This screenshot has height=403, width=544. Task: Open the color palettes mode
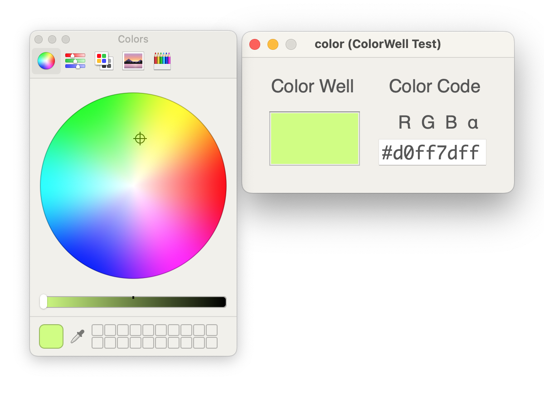coord(104,61)
